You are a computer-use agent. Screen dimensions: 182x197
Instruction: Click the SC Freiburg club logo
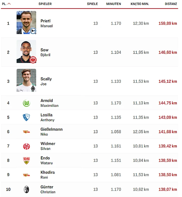pyautogui.click(x=26, y=189)
